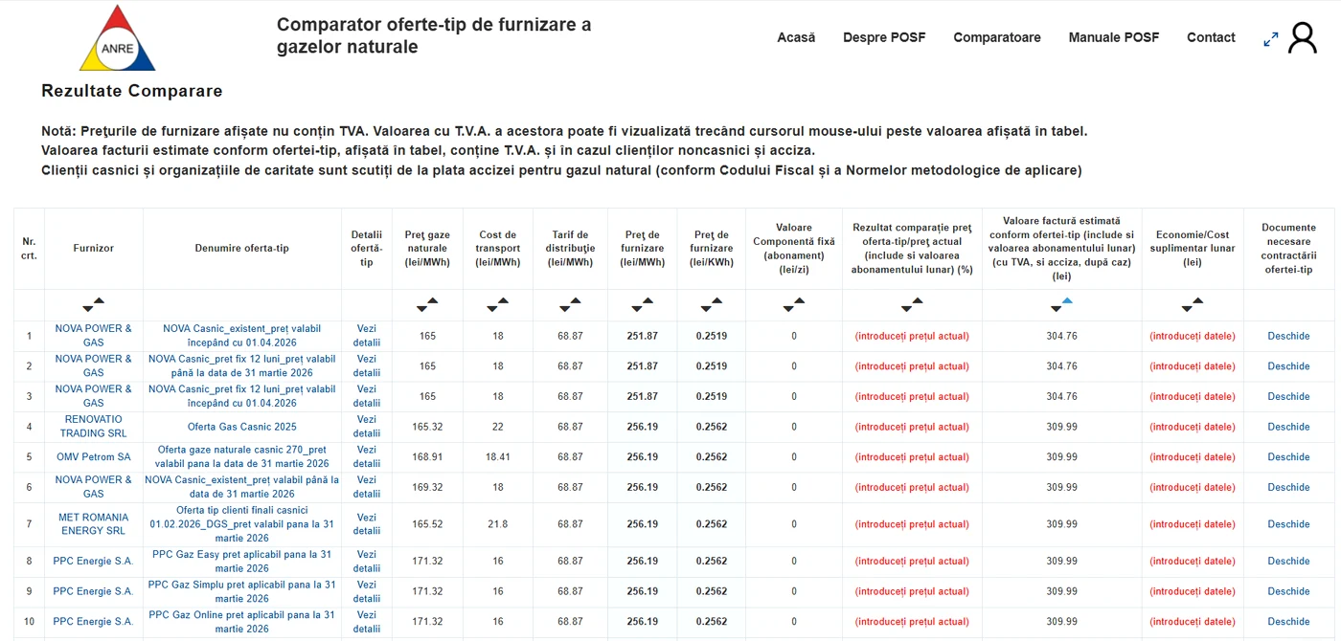Click the ANRE logo

click(x=117, y=37)
